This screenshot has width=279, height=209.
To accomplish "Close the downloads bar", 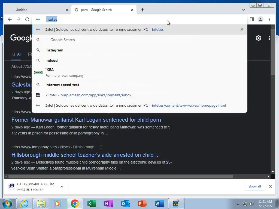I will coord(270,186).
